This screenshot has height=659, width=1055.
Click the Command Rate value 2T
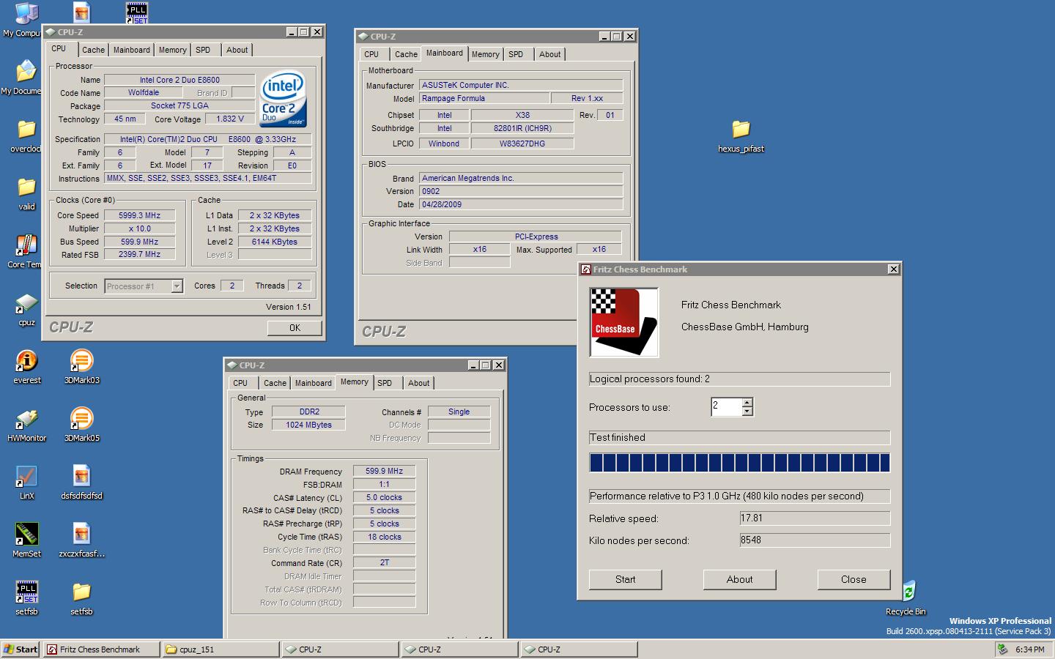coord(384,562)
